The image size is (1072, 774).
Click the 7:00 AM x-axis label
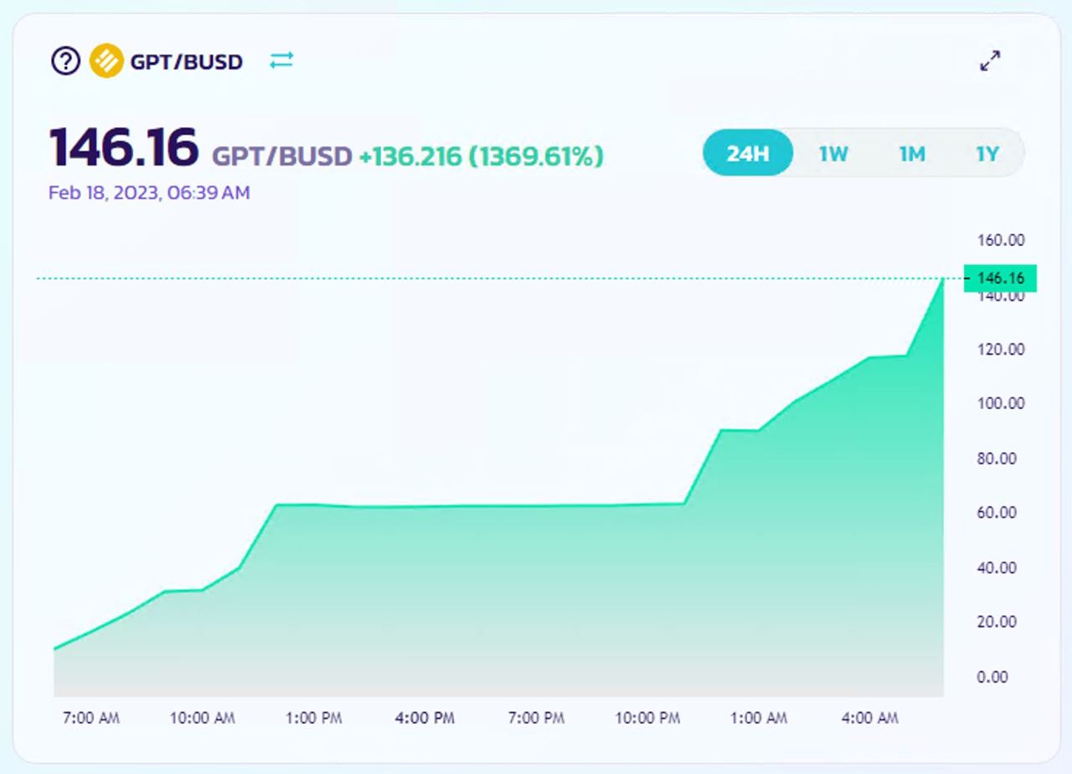pyautogui.click(x=91, y=718)
